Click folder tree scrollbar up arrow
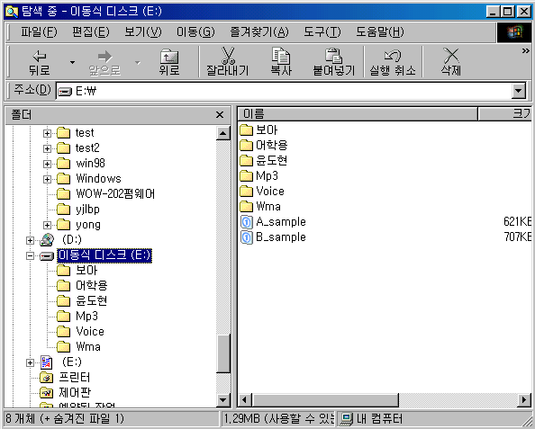The height and width of the screenshot is (429, 535). (x=223, y=133)
